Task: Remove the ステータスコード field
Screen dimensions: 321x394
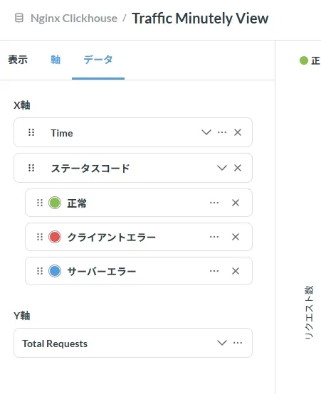Action: click(x=238, y=168)
